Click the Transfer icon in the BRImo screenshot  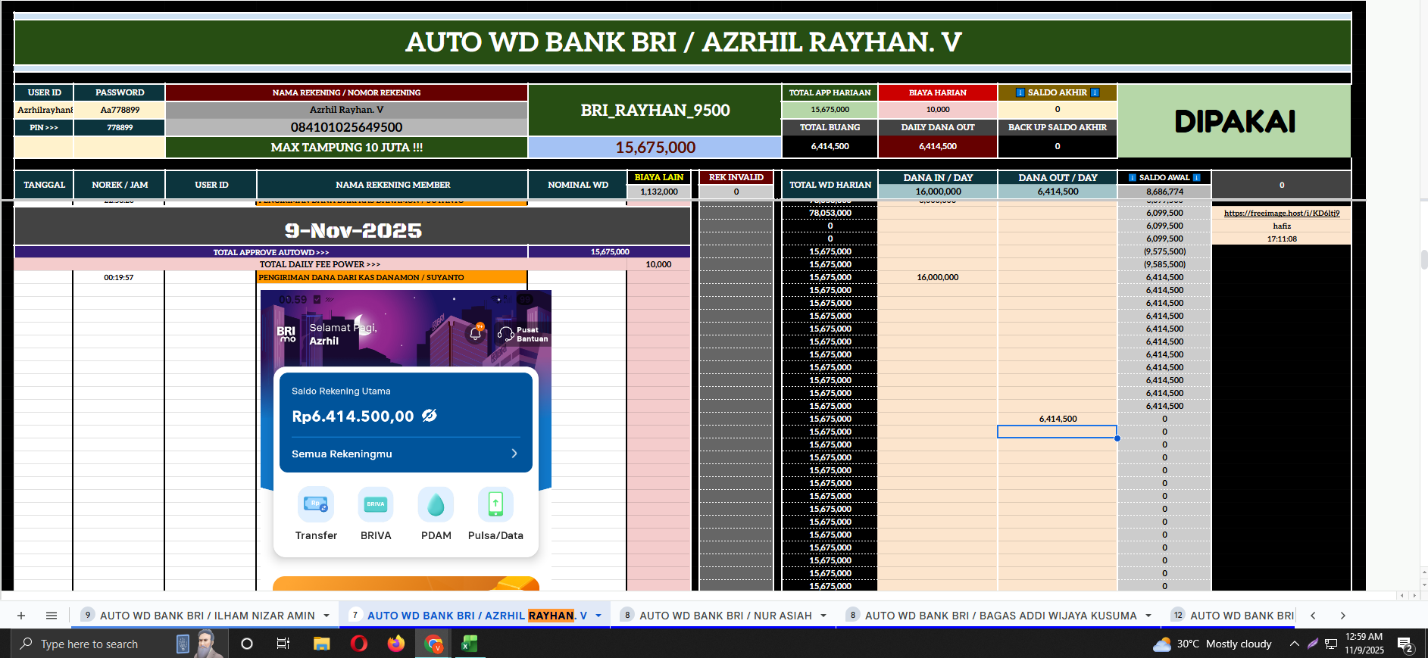316,504
